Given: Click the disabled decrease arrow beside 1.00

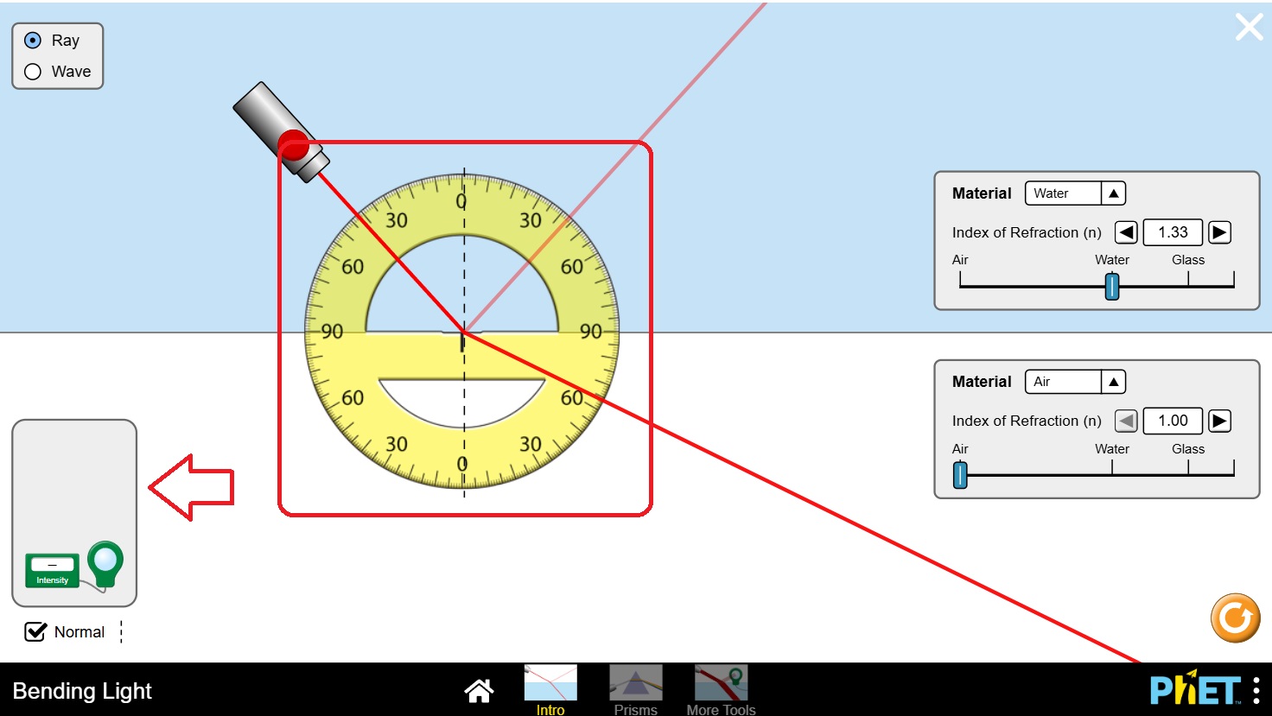Looking at the screenshot, I should point(1126,421).
